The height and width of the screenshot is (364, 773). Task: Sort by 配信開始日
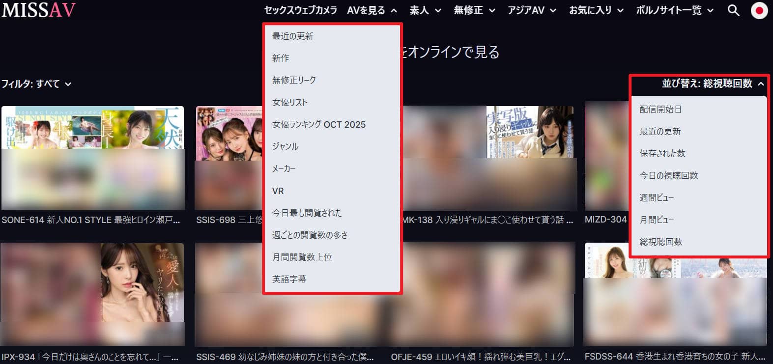click(x=660, y=109)
